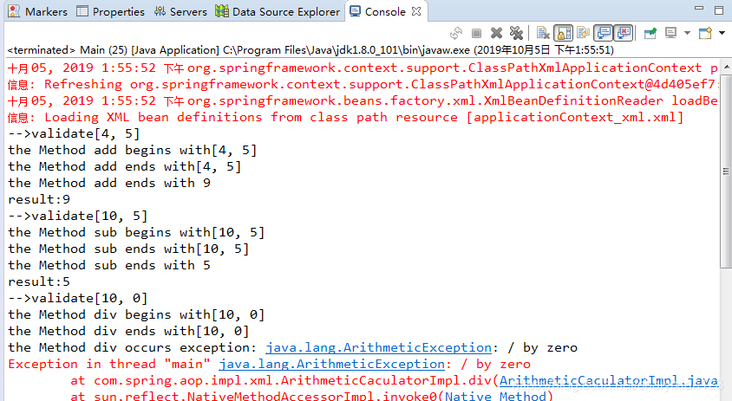Viewport: 732px width, 401px height.
Task: Click the first ClassPathXmlApplicationContext timestamp line
Action: click(x=363, y=68)
